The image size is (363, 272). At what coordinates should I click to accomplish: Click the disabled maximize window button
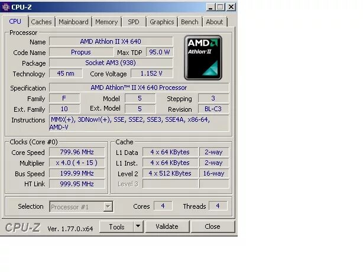click(x=220, y=7)
